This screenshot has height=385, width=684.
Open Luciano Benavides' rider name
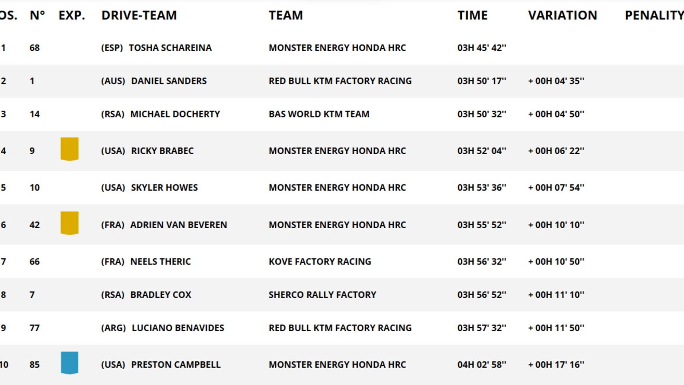coord(178,328)
